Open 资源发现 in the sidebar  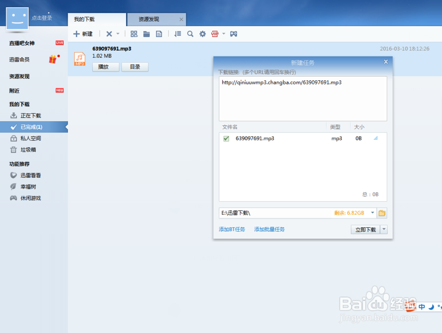pyautogui.click(x=19, y=76)
